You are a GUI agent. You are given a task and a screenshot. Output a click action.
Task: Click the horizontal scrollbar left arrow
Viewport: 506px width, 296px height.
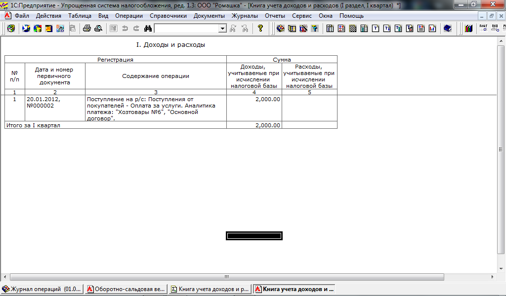(x=4, y=277)
